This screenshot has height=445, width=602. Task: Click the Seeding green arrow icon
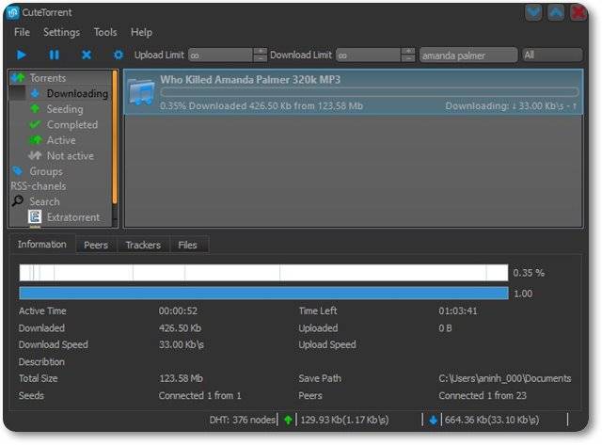click(x=35, y=109)
